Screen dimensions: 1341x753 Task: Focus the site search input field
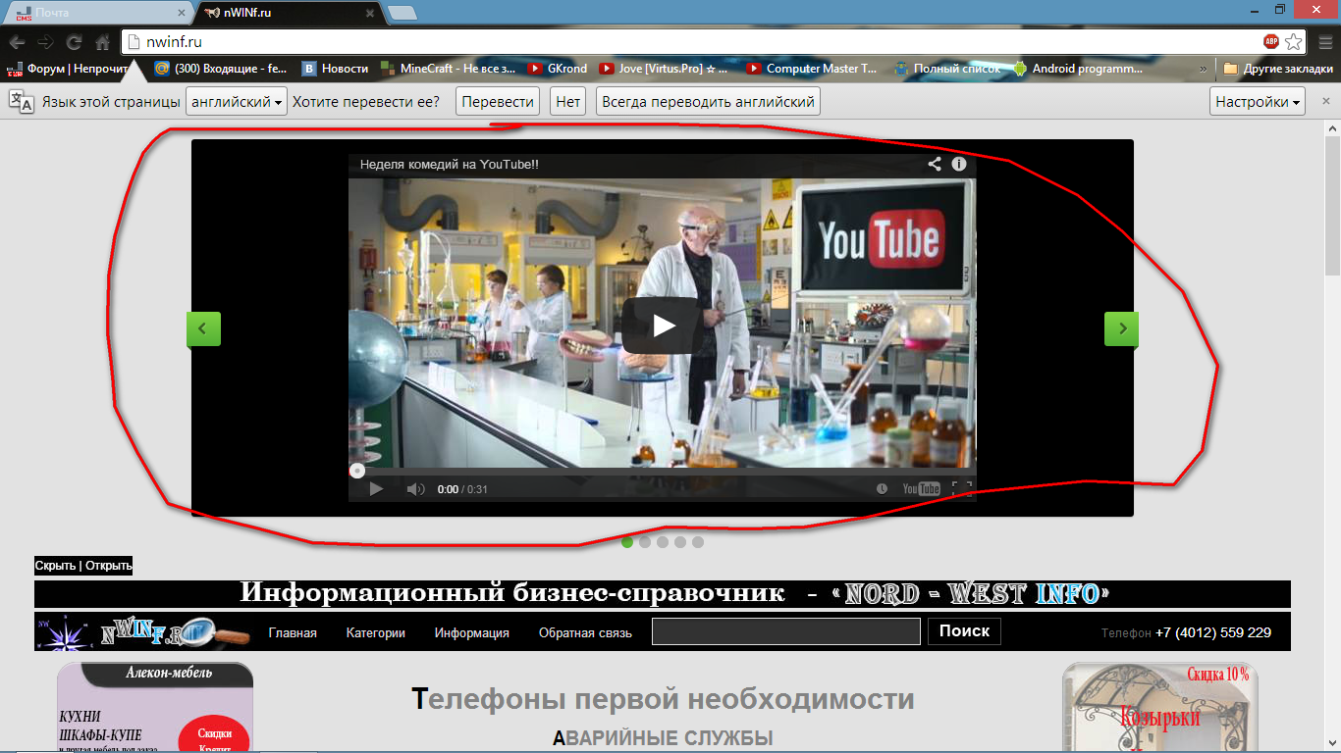click(x=785, y=631)
